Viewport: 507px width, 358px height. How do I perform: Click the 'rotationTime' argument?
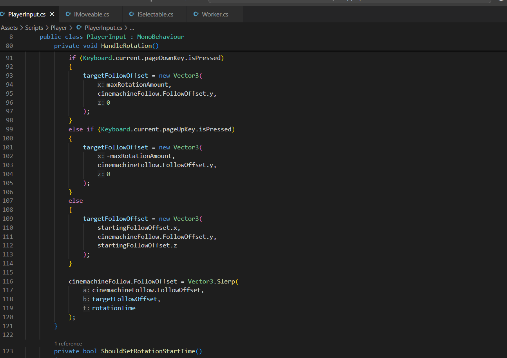click(114, 308)
